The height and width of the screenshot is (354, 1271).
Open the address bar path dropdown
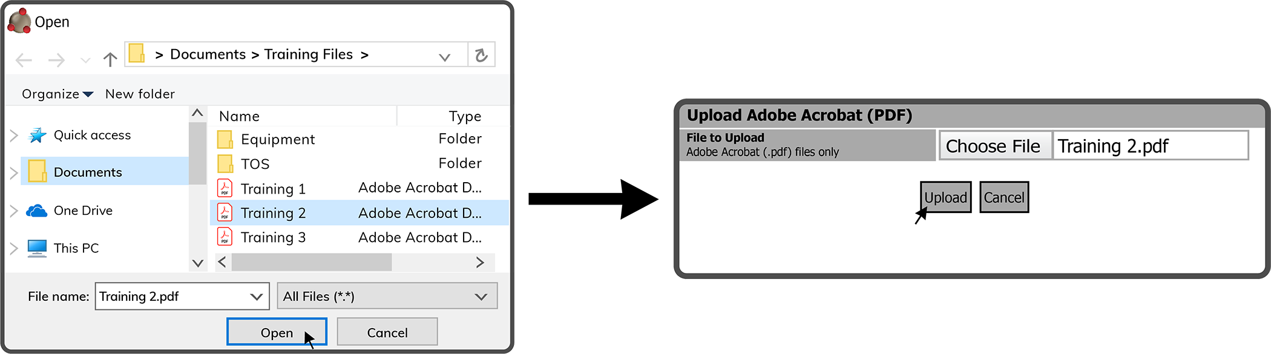point(445,57)
